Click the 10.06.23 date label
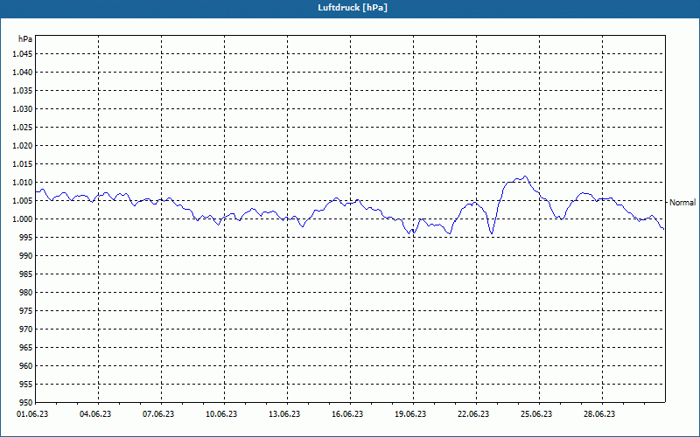The image size is (700, 437). [x=221, y=414]
